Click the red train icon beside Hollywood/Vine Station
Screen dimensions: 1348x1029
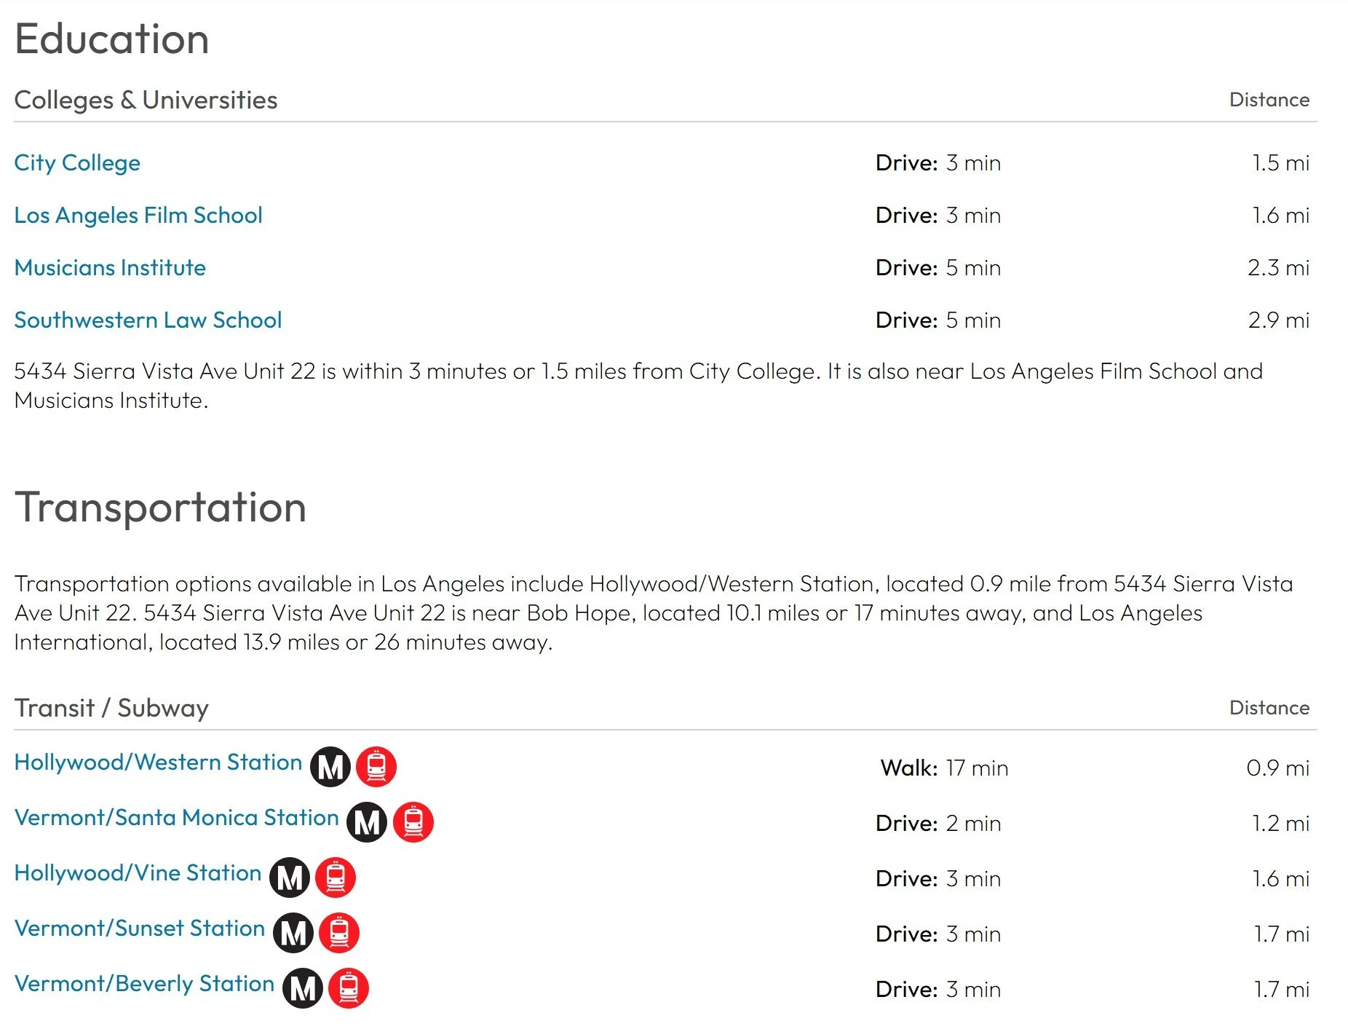[336, 878]
